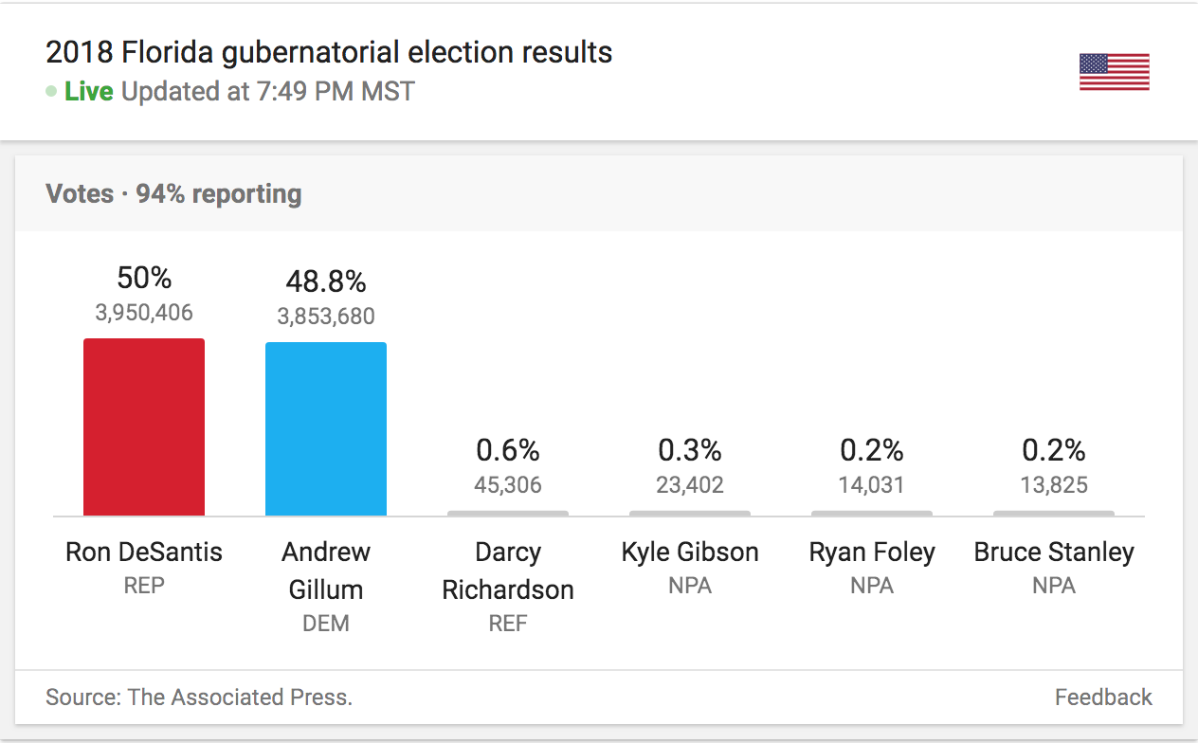The image size is (1198, 743).
Task: Click Ron DeSantis's red vote bar
Action: point(144,426)
